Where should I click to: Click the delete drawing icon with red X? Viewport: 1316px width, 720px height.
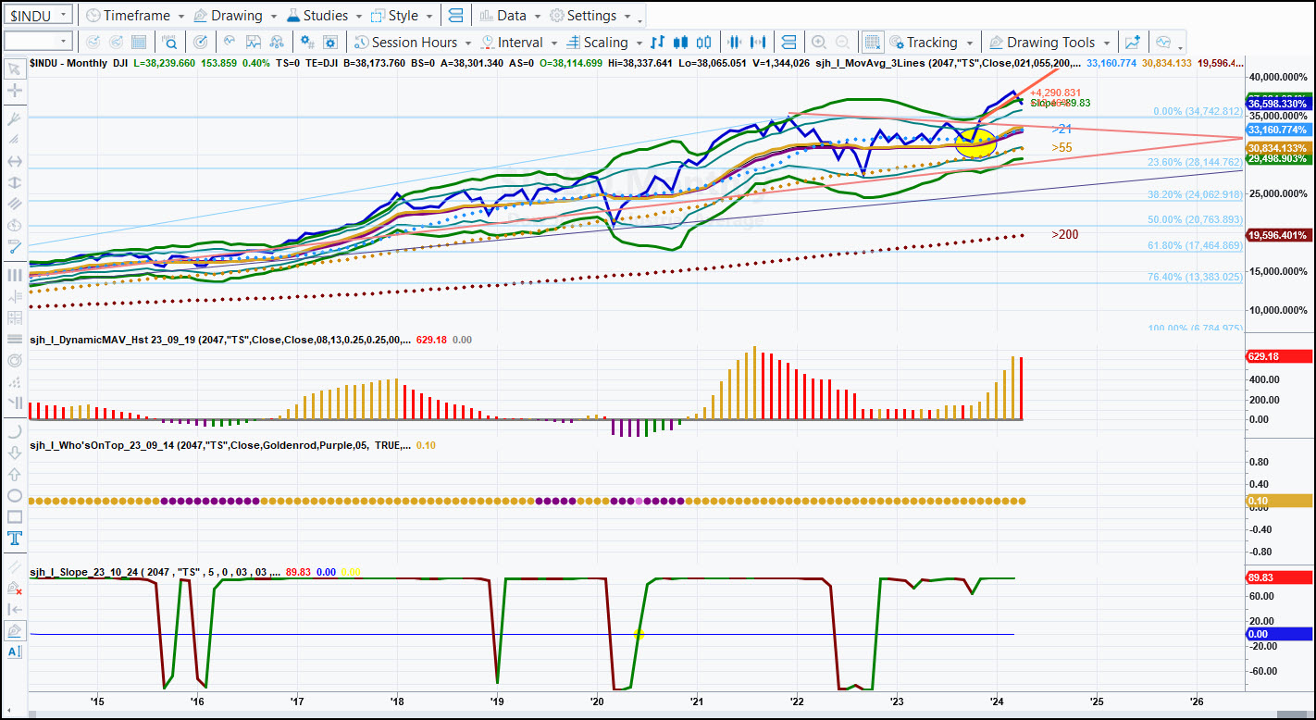[x=14, y=588]
